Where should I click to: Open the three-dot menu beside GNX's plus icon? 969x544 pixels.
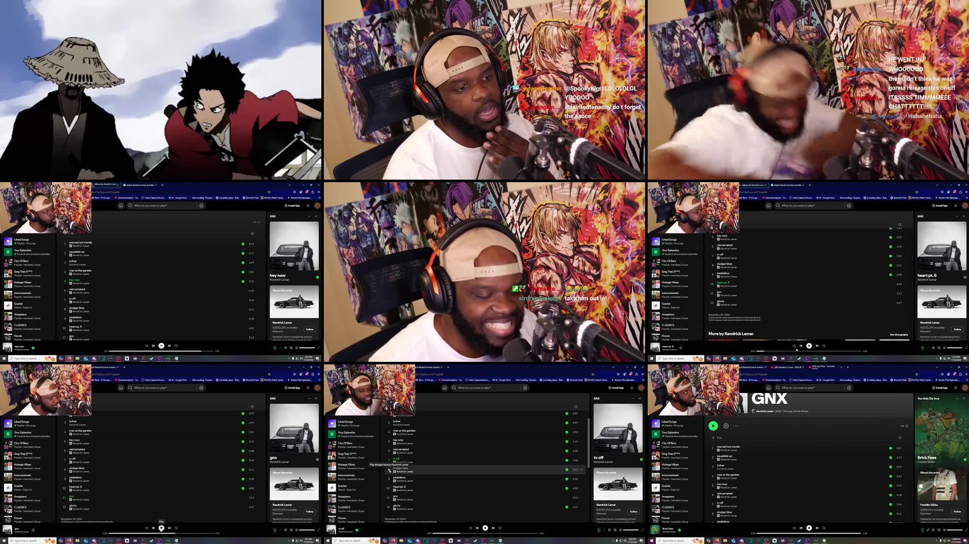point(736,426)
